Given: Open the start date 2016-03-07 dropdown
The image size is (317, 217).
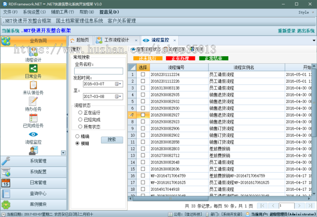Looking at the screenshot, I should click(x=118, y=84).
